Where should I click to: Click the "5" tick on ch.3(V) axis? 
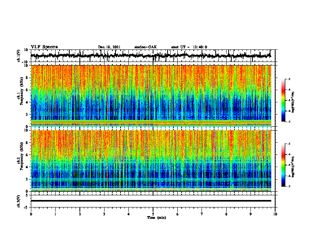pyautogui.click(x=27, y=195)
